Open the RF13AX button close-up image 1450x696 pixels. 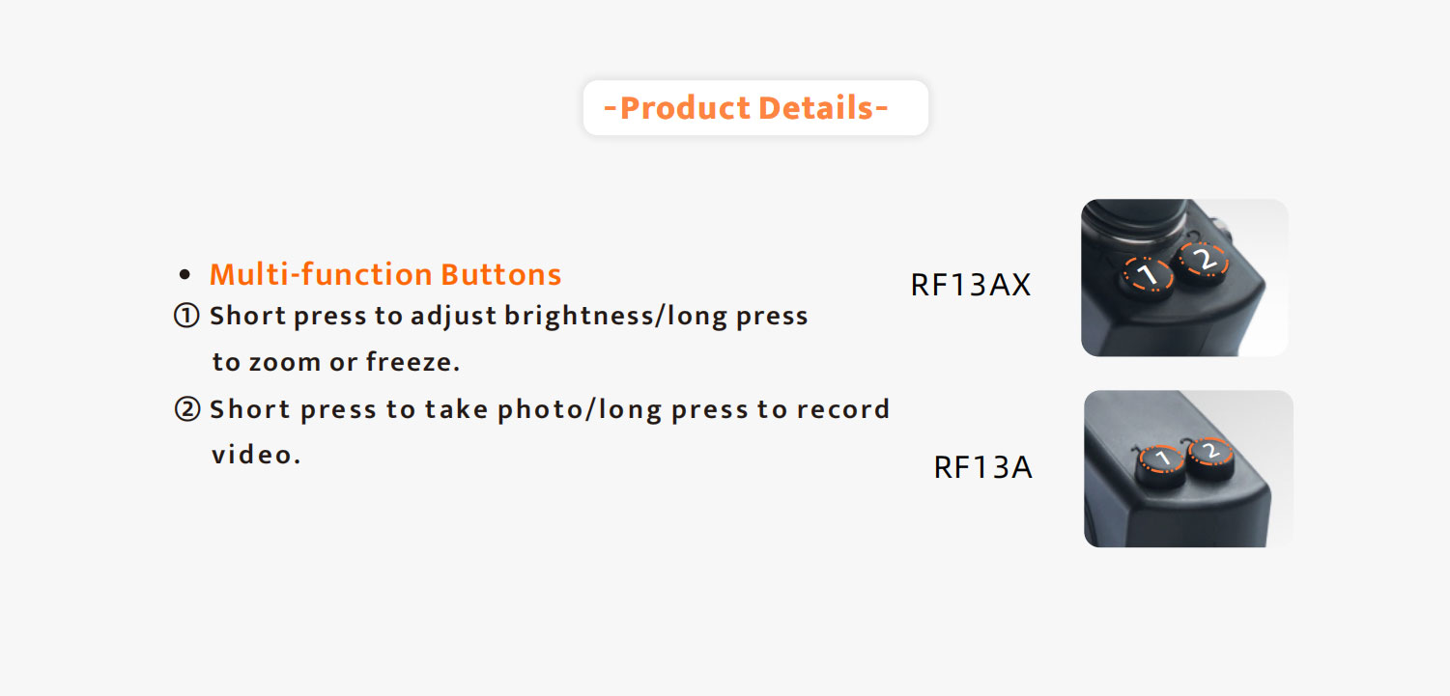click(x=1184, y=278)
